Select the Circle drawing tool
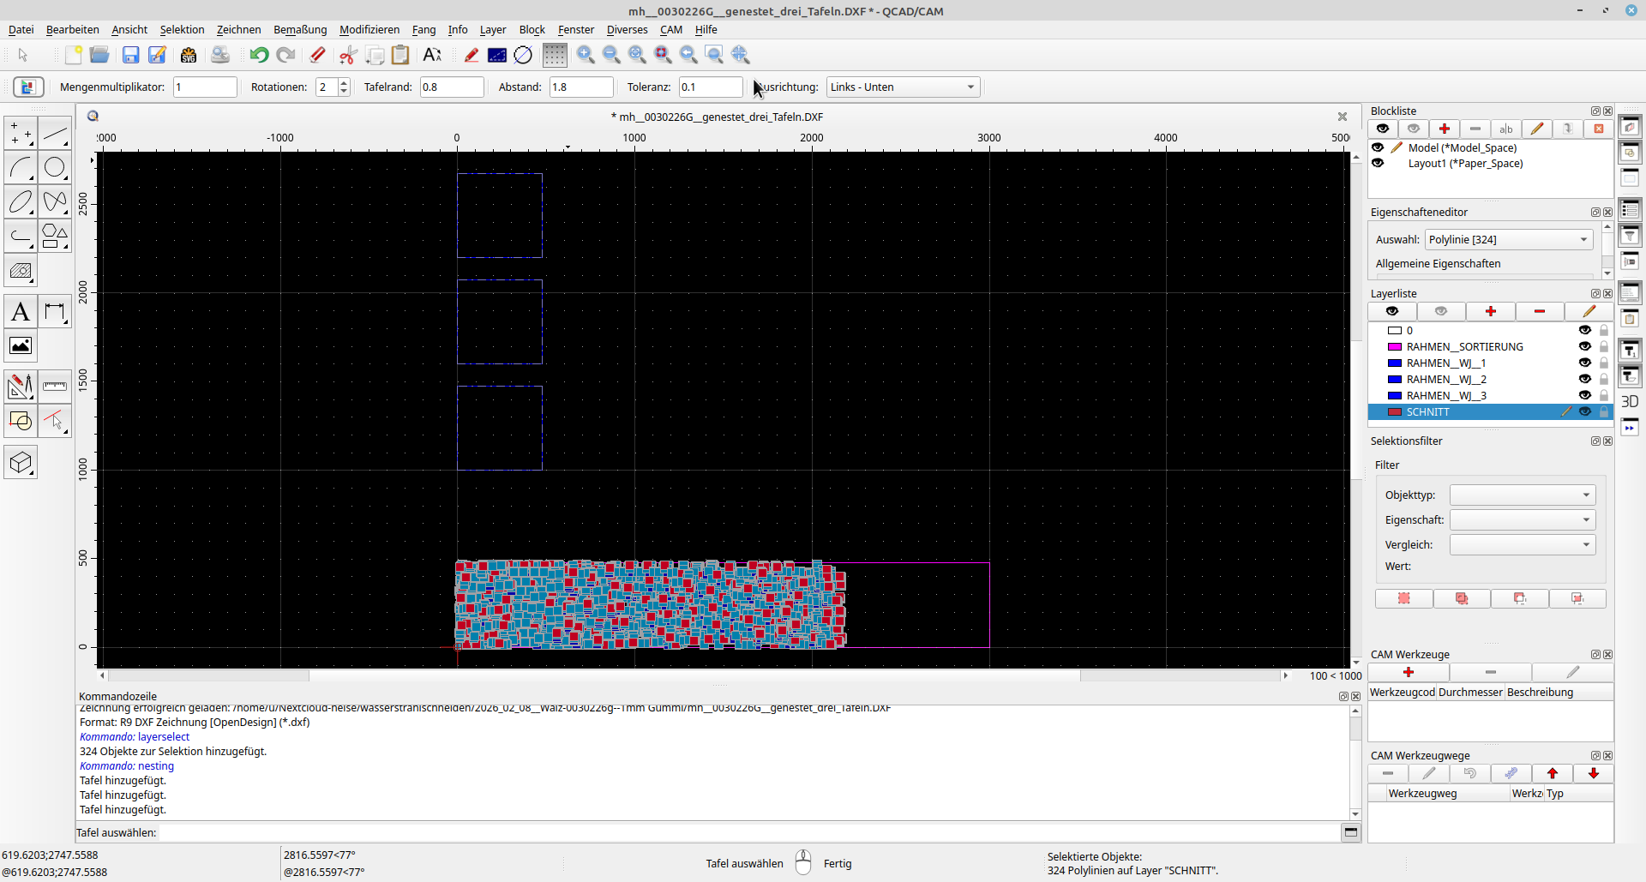 (x=56, y=168)
